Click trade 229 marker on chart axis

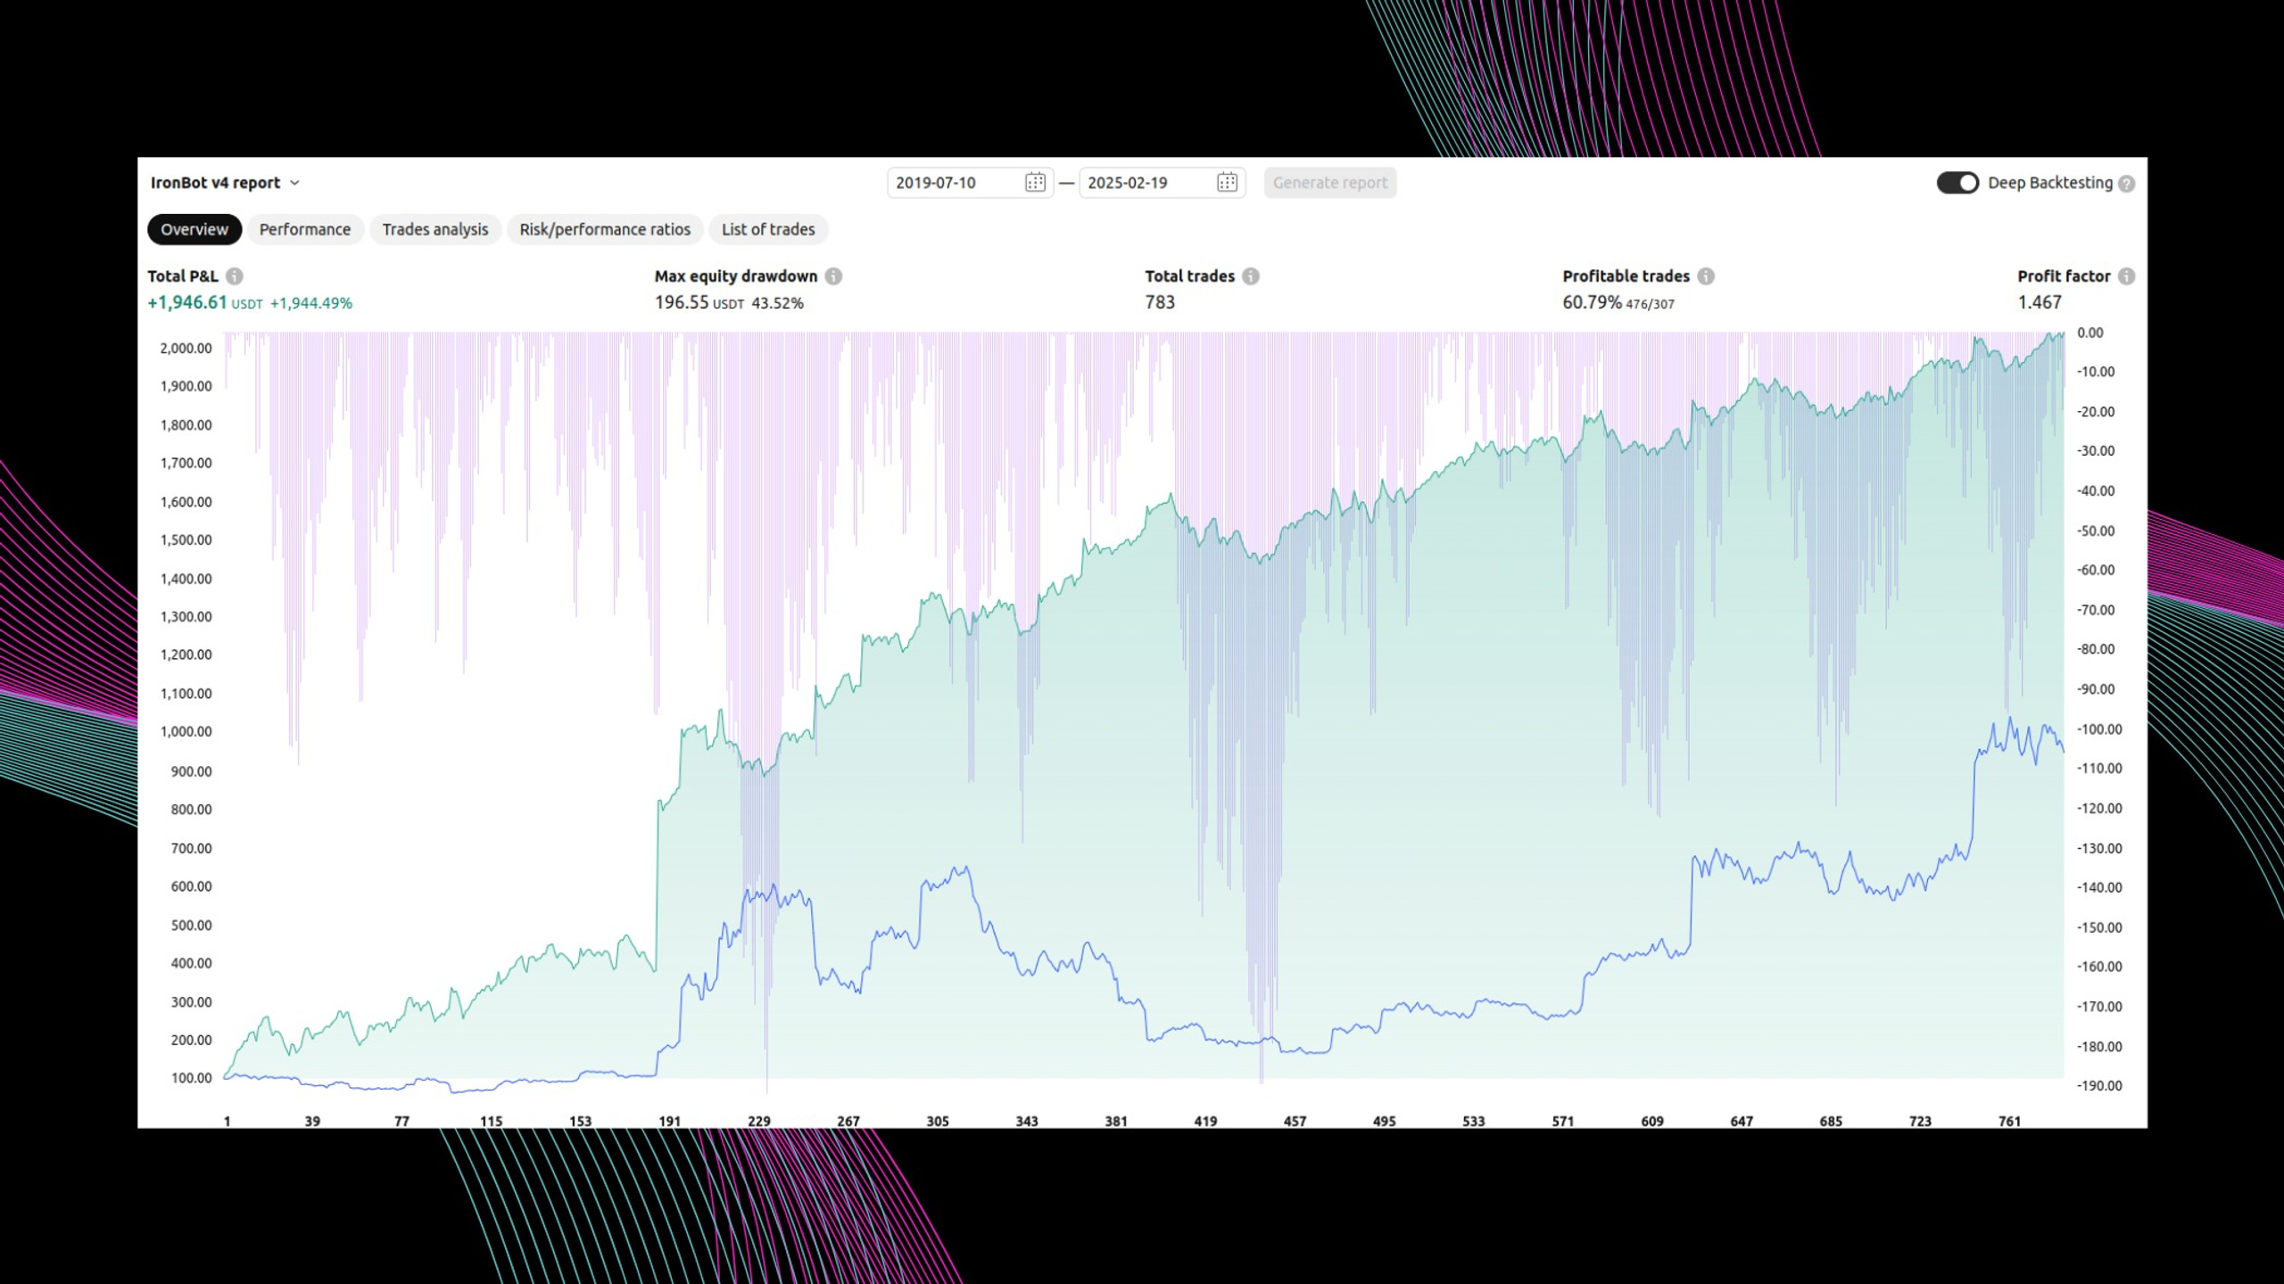pos(759,1121)
